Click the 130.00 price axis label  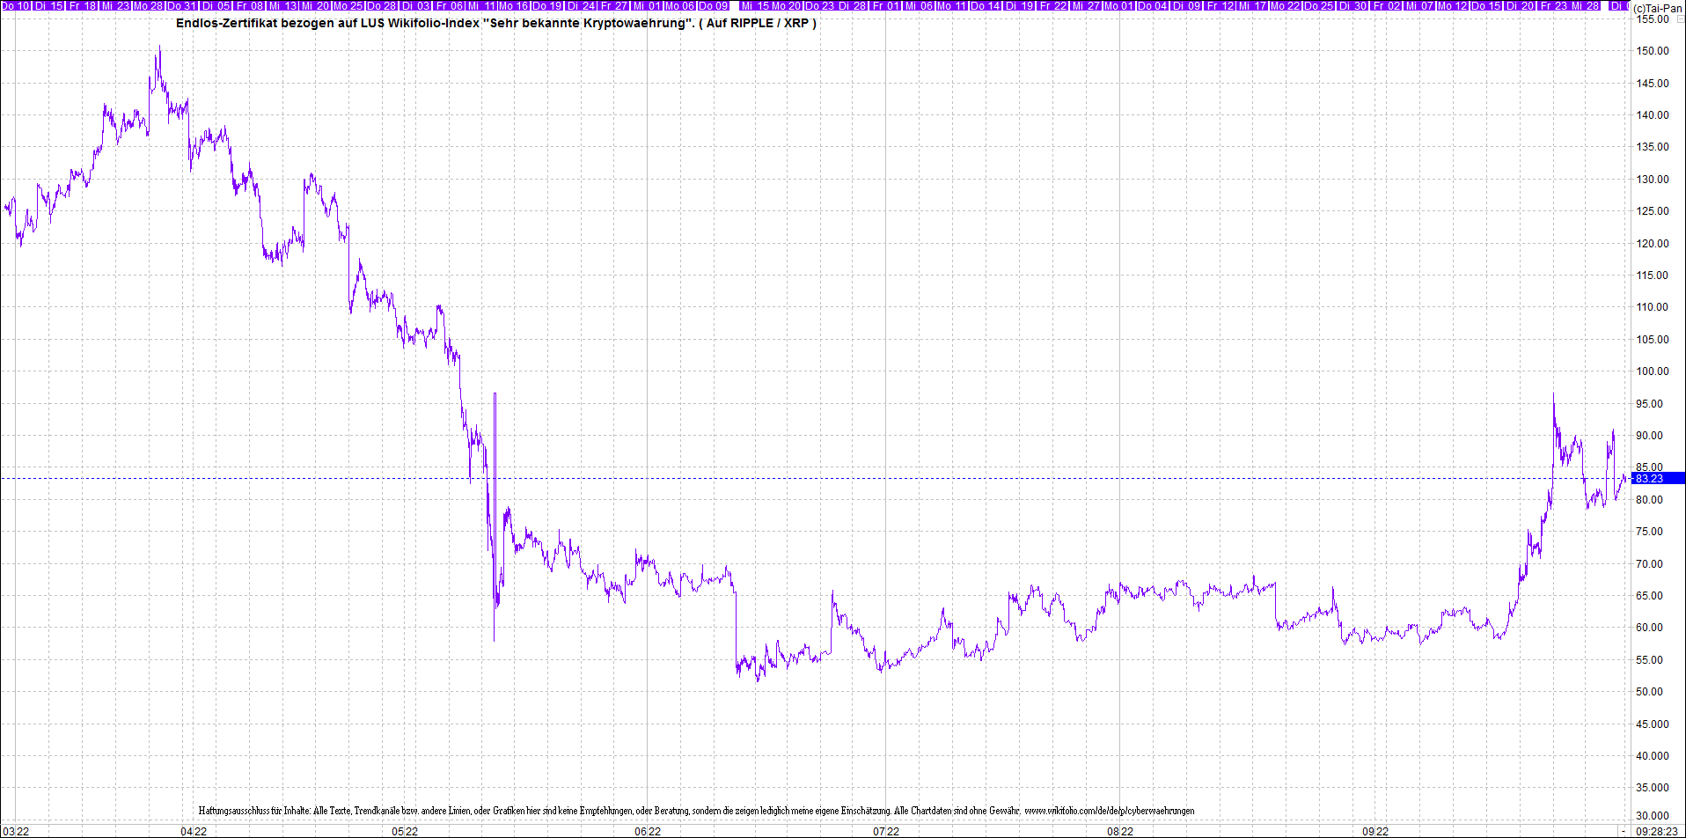[x=1652, y=180]
